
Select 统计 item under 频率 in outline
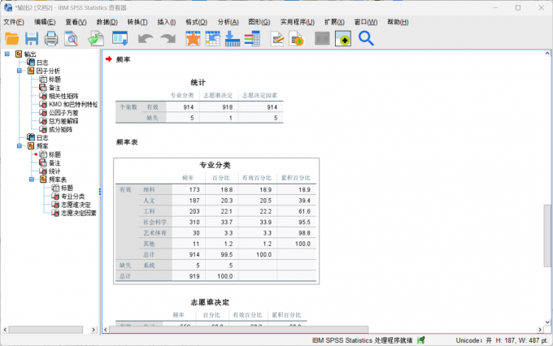(54, 171)
